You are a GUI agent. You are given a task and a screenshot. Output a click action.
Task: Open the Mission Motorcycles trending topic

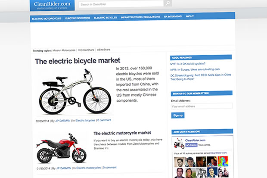(x=64, y=50)
